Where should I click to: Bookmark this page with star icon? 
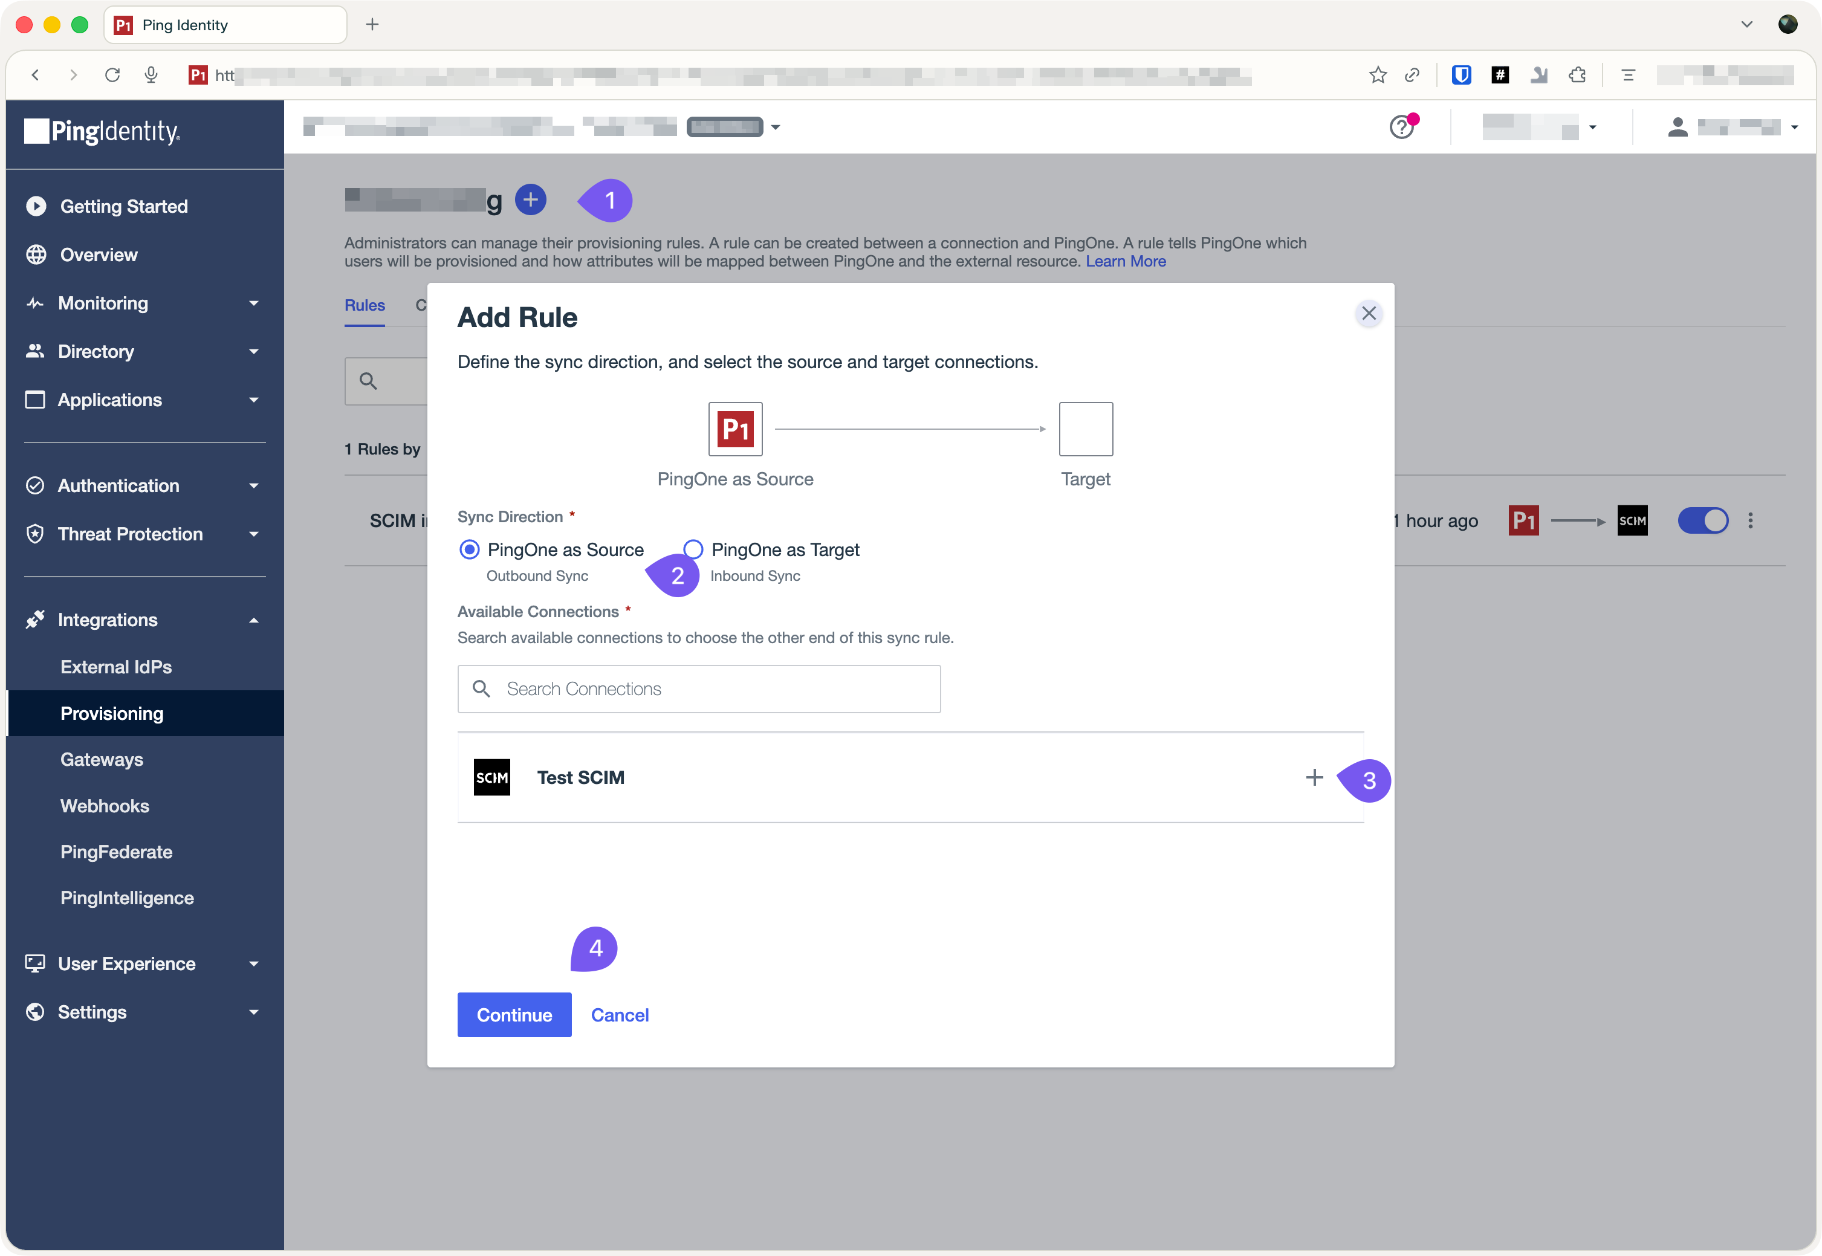click(x=1377, y=75)
